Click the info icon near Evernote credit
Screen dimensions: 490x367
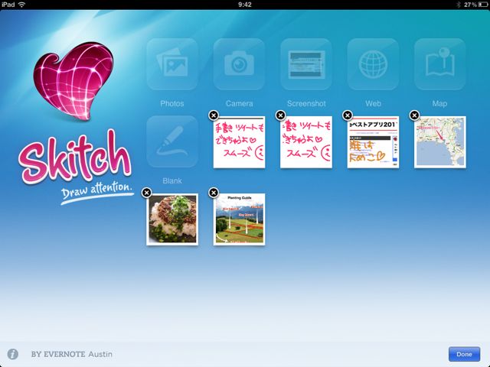pos(13,354)
